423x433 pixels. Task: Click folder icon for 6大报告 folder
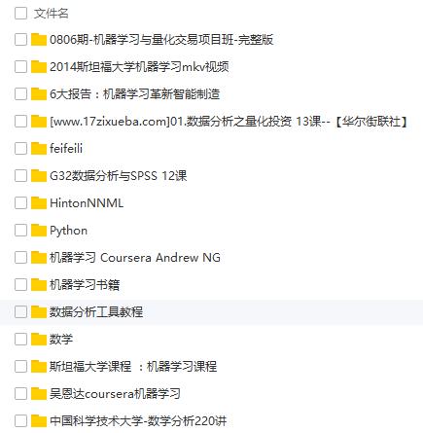point(39,94)
